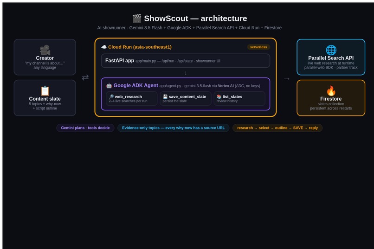Click the movie camera icon in Creator card
Screen dimensions: 374x249
(45, 50)
